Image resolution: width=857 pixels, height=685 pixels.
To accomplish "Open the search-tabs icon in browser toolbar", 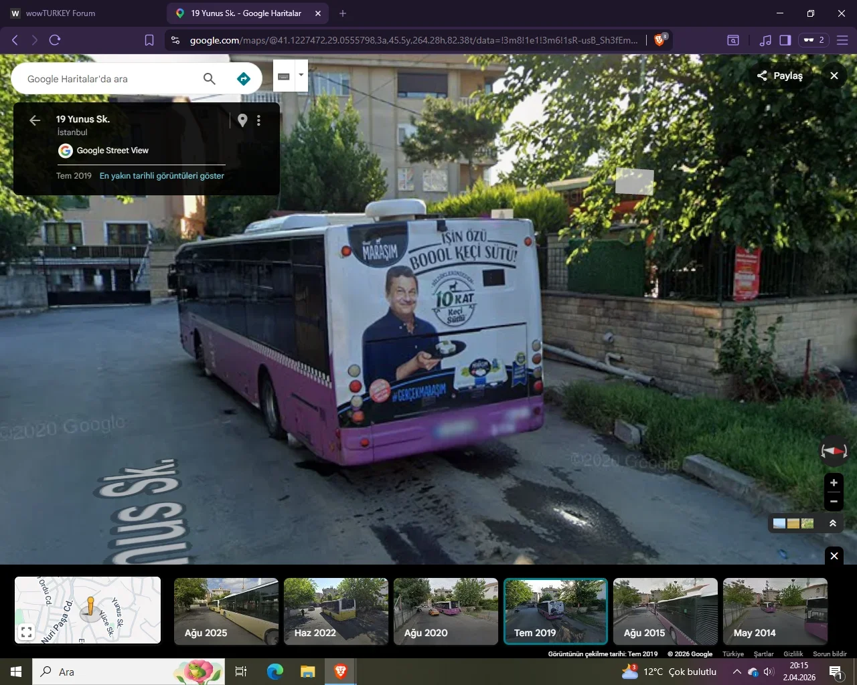I will tap(732, 40).
